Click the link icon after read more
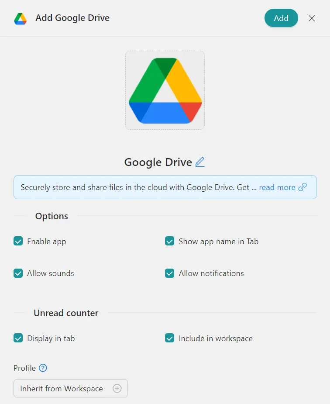 (302, 187)
